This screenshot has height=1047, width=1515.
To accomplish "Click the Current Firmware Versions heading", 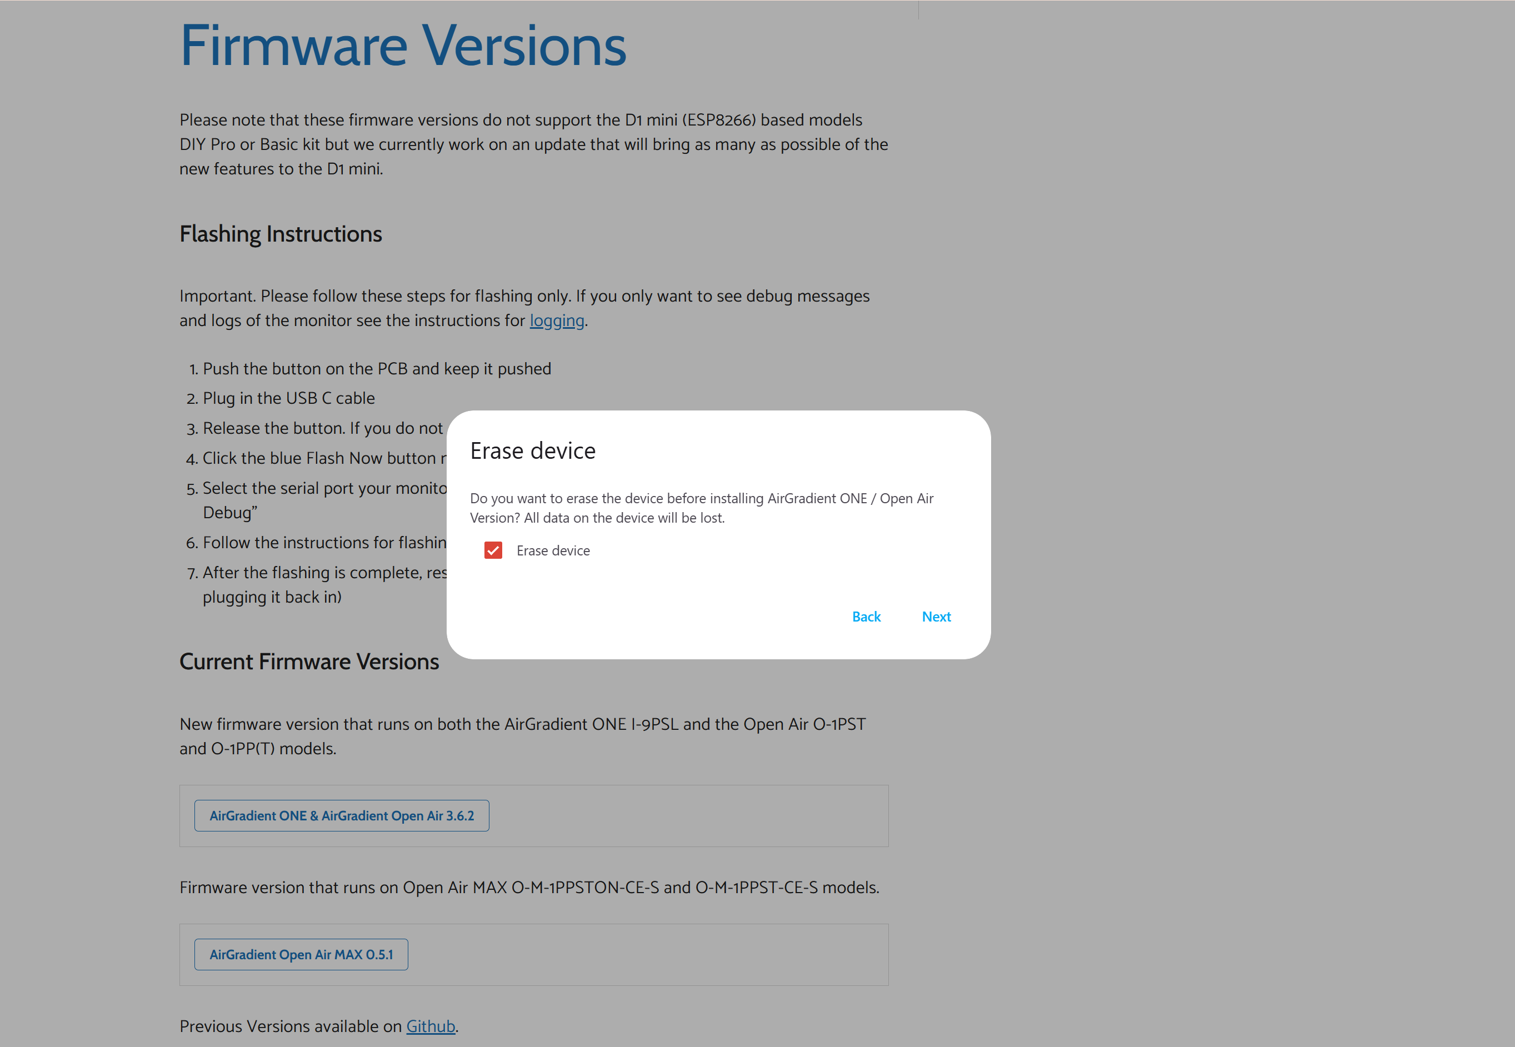I will pos(308,662).
